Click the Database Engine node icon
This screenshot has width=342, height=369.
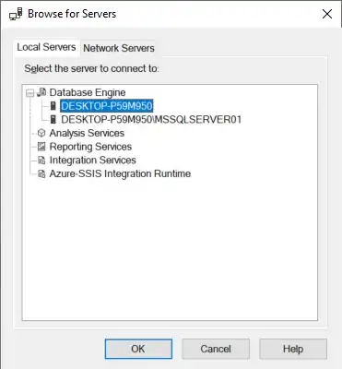coord(41,92)
